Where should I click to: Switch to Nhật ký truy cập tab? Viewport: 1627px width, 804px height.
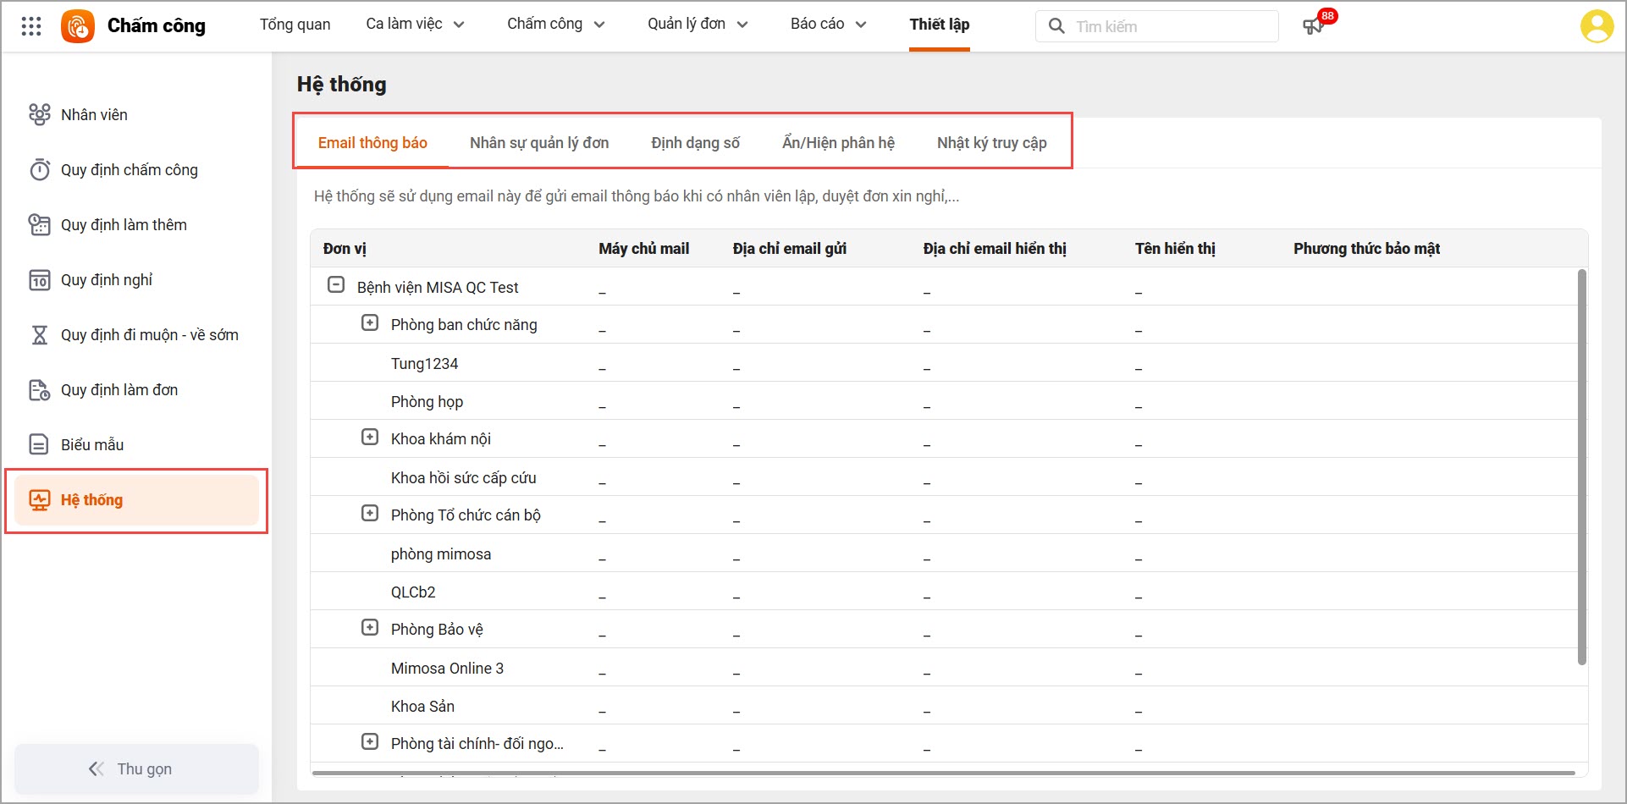tap(991, 143)
